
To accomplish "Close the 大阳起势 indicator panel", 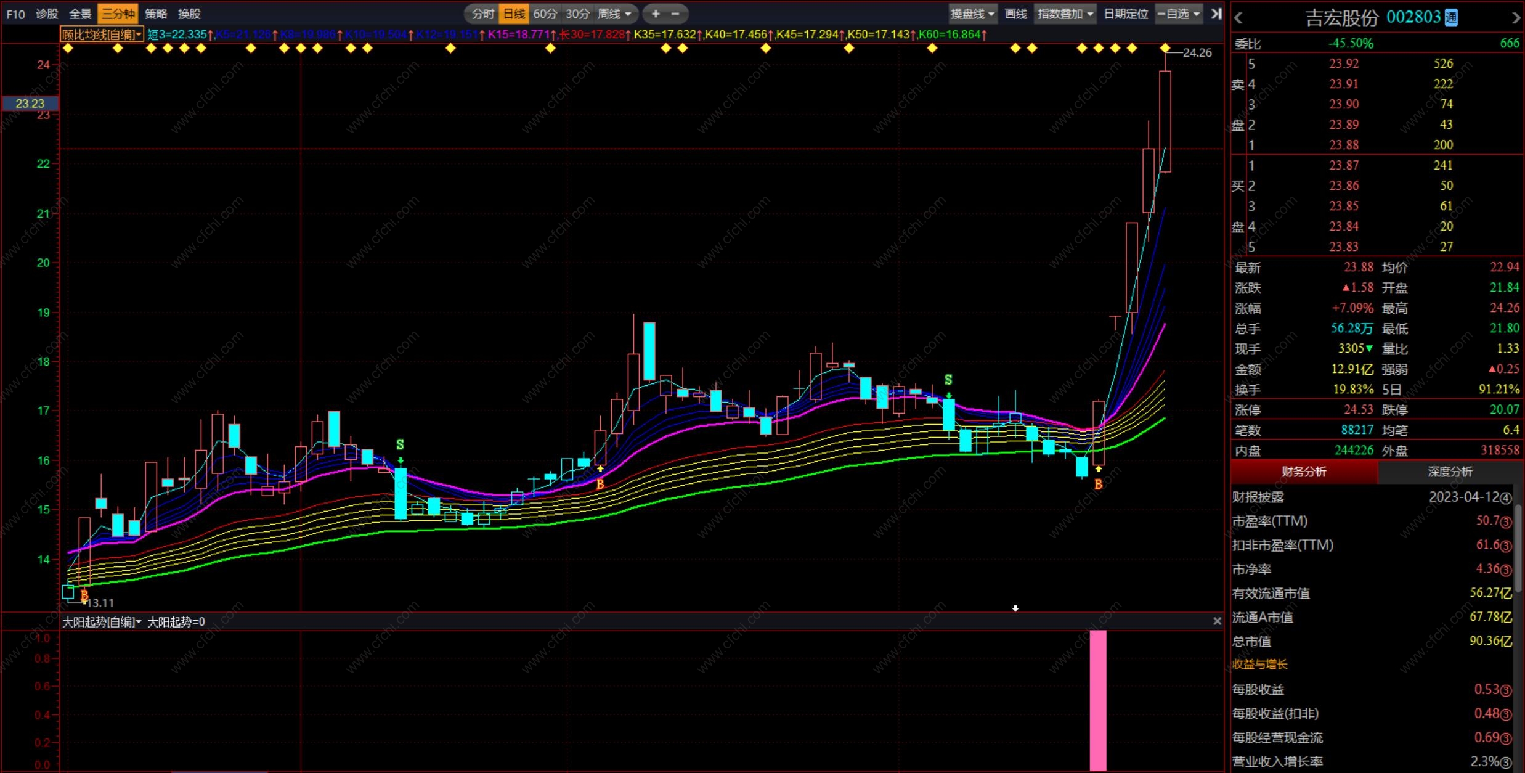I will click(x=1217, y=621).
